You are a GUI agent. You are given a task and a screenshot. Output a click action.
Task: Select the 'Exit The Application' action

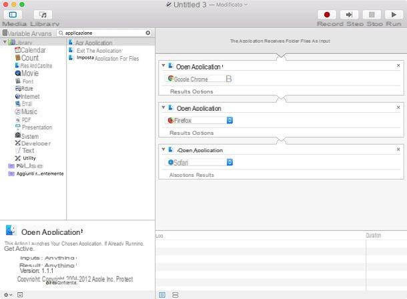click(x=96, y=50)
